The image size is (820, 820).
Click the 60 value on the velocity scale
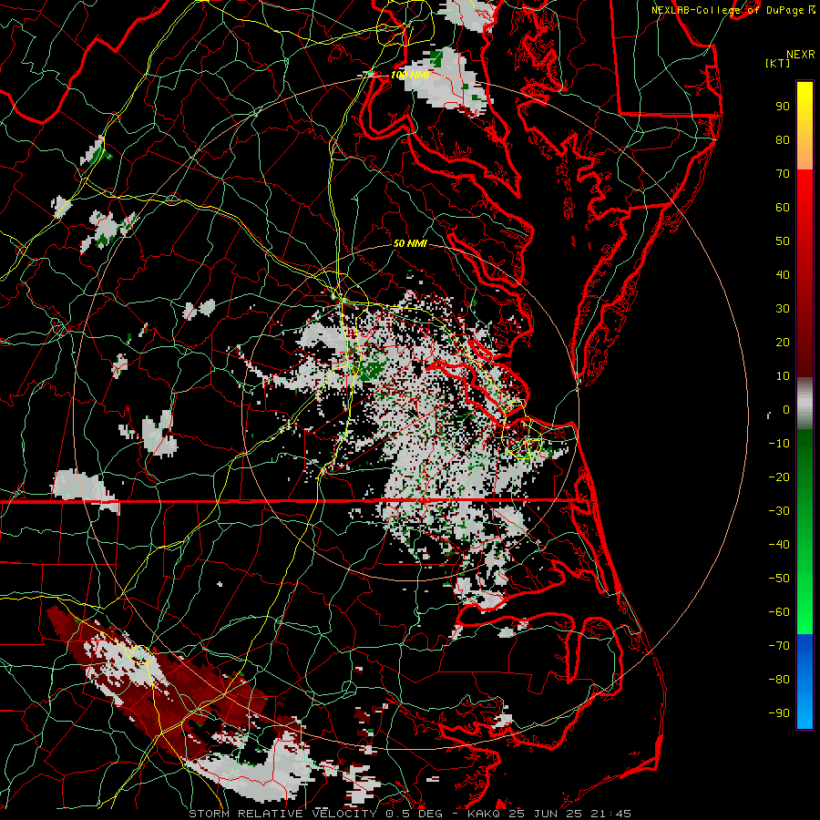pyautogui.click(x=783, y=207)
